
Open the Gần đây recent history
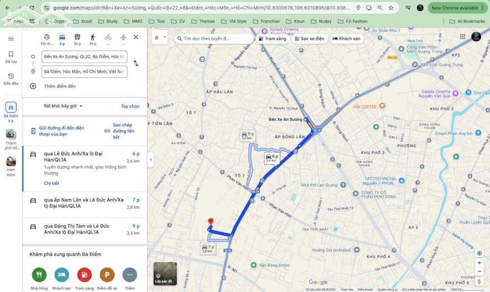tap(11, 79)
